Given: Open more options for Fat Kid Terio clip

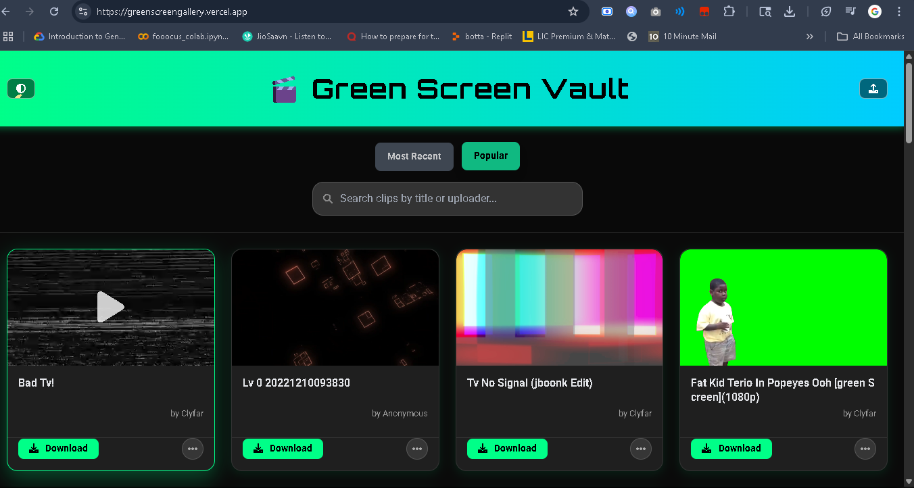Looking at the screenshot, I should point(865,448).
